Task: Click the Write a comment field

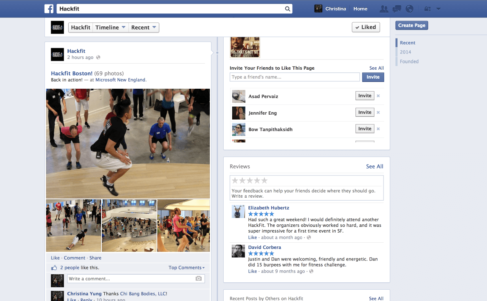Action: pyautogui.click(x=136, y=279)
